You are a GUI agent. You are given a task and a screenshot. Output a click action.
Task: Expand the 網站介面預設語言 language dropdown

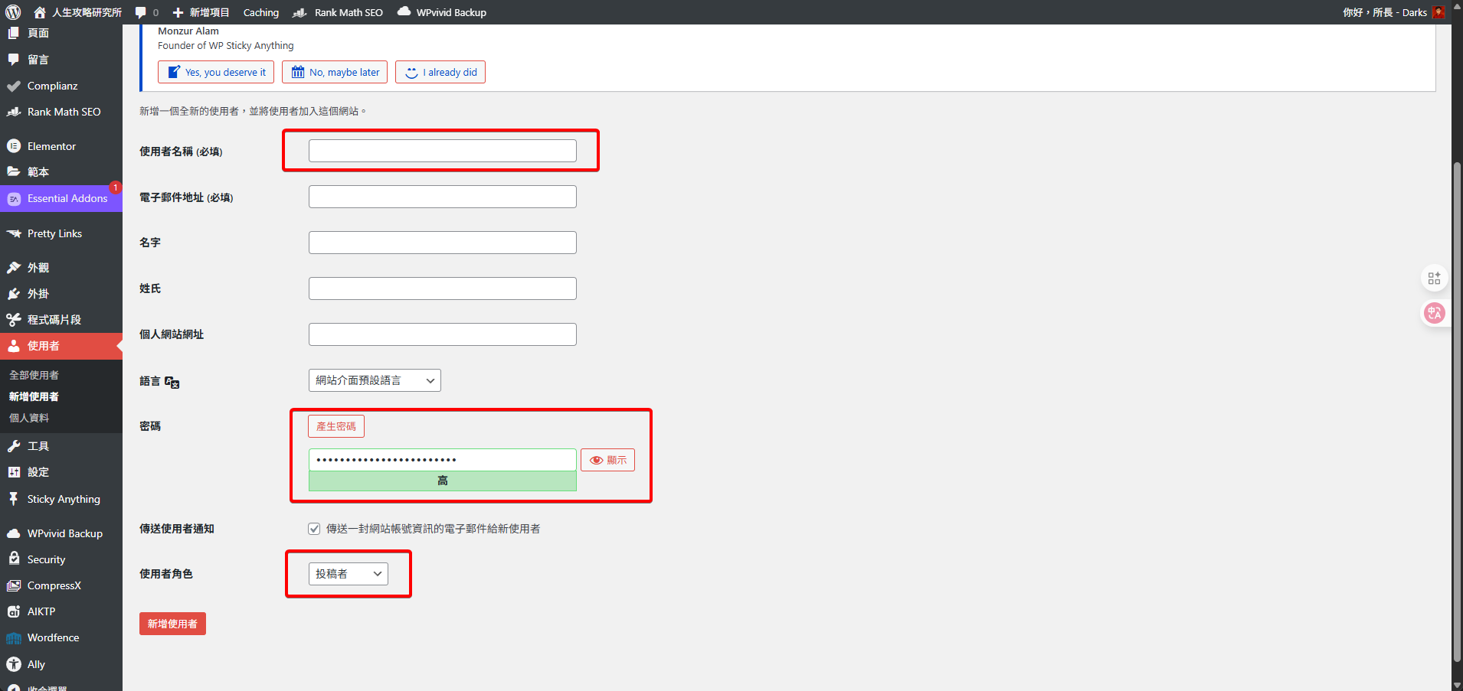click(x=375, y=380)
